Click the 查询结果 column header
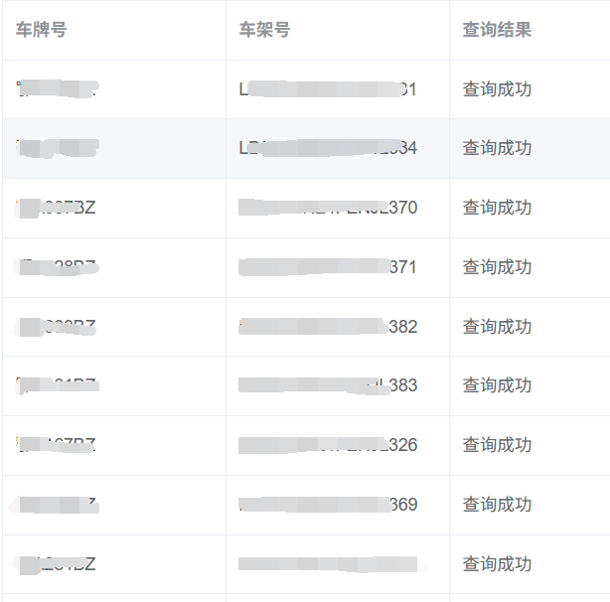 click(497, 30)
